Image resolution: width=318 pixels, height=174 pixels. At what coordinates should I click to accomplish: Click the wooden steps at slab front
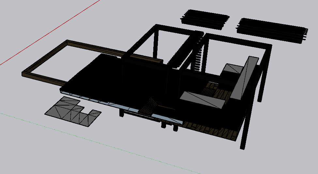150,106
